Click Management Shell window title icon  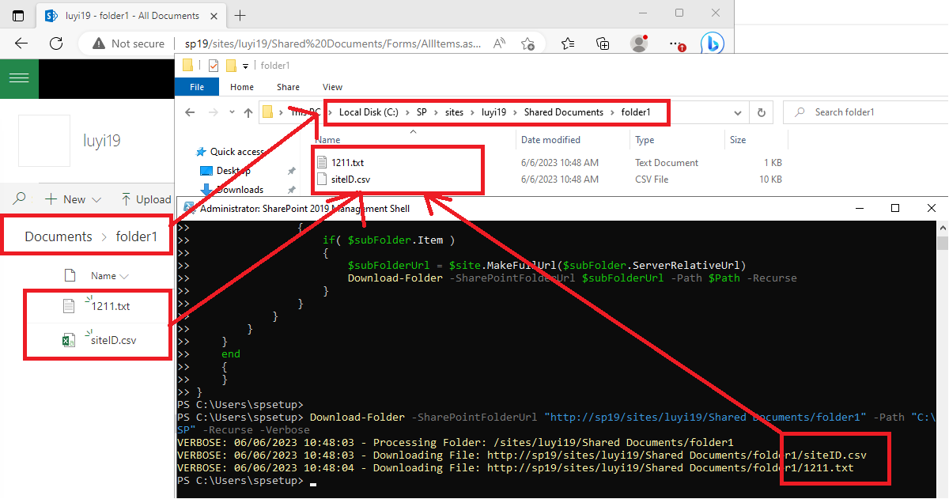point(190,209)
